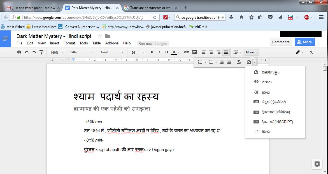Undo the last action
Image resolution: width=328 pixels, height=174 pixels.
[x=26, y=52]
